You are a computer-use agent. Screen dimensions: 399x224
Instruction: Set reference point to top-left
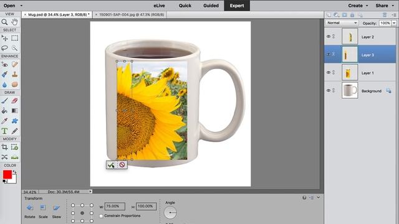73,205
